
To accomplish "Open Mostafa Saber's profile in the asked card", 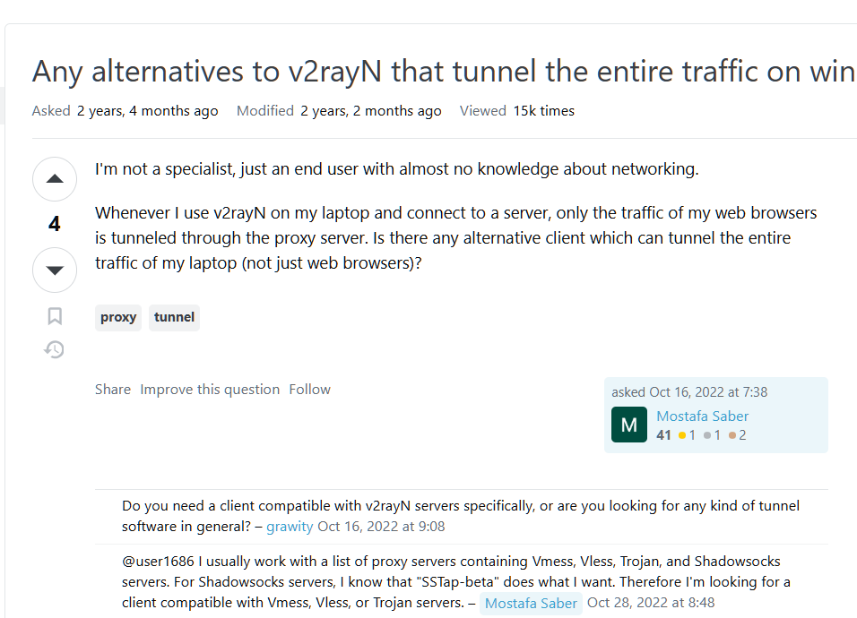I will pyautogui.click(x=702, y=416).
